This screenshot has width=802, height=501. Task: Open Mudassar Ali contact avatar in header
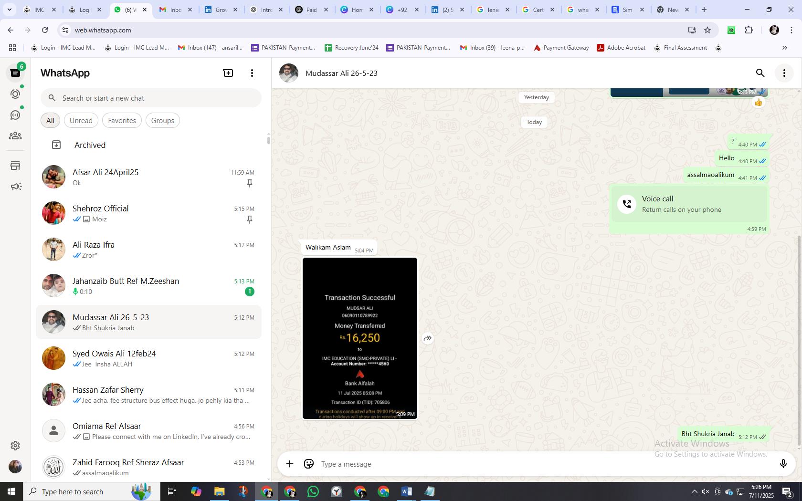pyautogui.click(x=289, y=73)
